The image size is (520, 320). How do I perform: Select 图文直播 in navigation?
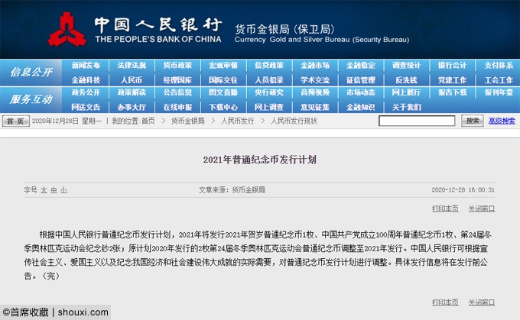(223, 92)
